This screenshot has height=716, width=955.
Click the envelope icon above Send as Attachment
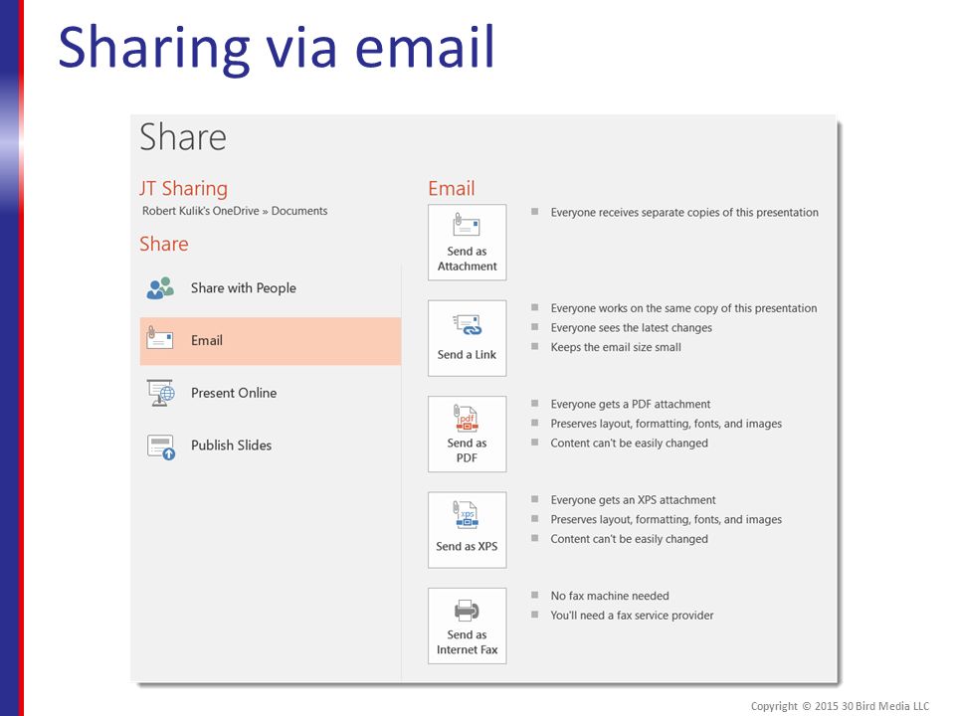[467, 224]
